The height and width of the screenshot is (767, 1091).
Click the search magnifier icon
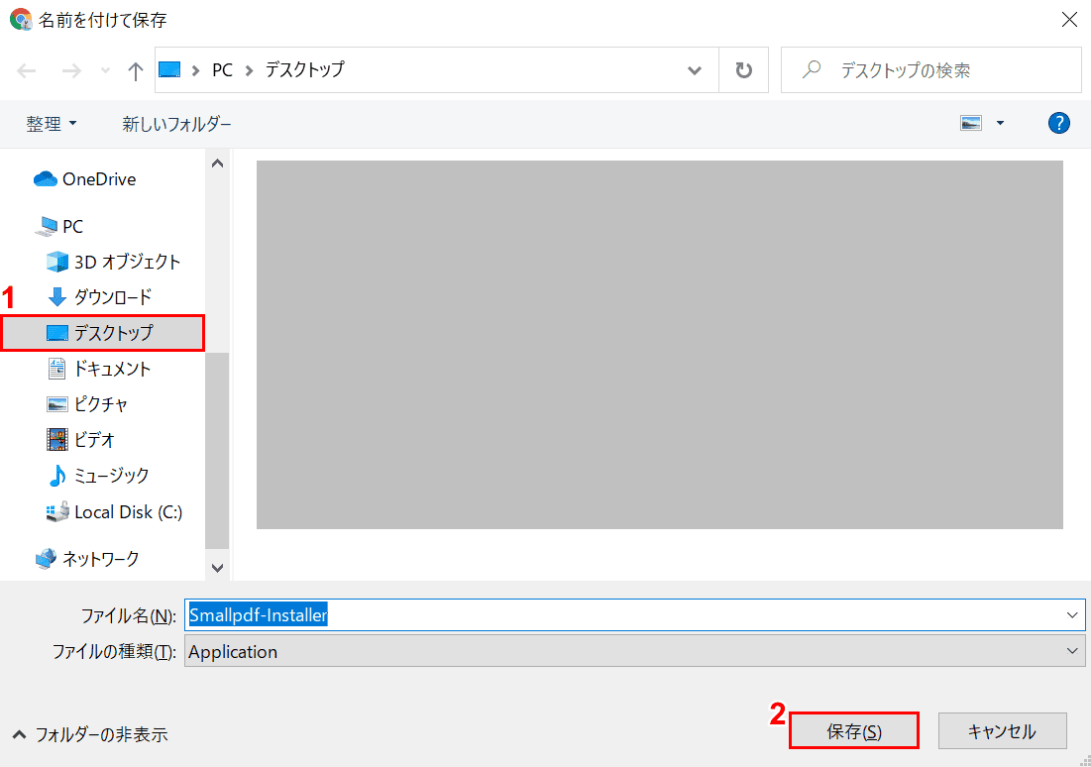tap(812, 69)
